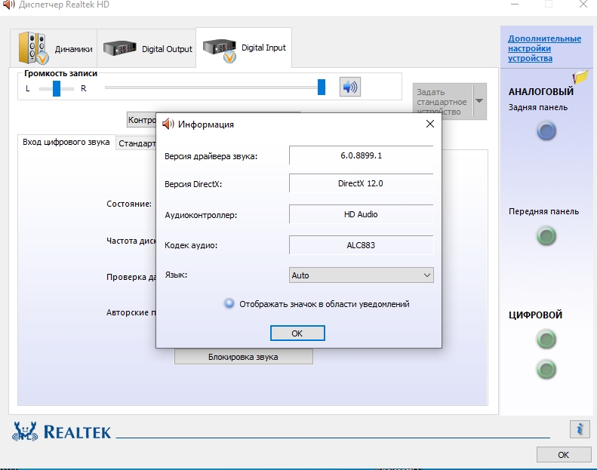Viewport: 597px width, 470px height.
Task: Click the Realtek crab logo
Action: 25,432
